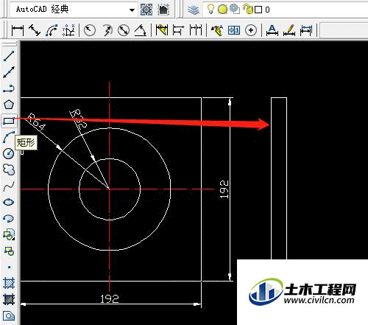368x325 pixels.
Task: Select the Ellipse tool
Action: pyautogui.click(x=9, y=202)
